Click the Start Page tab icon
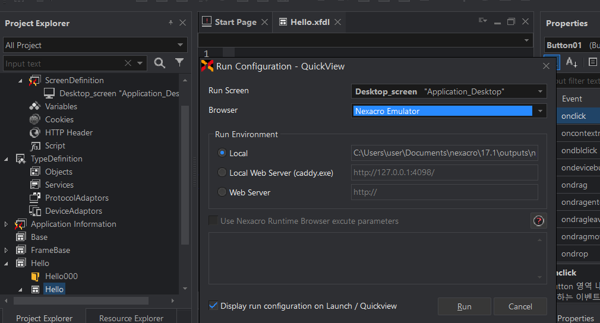This screenshot has width=600, height=323. 207,22
